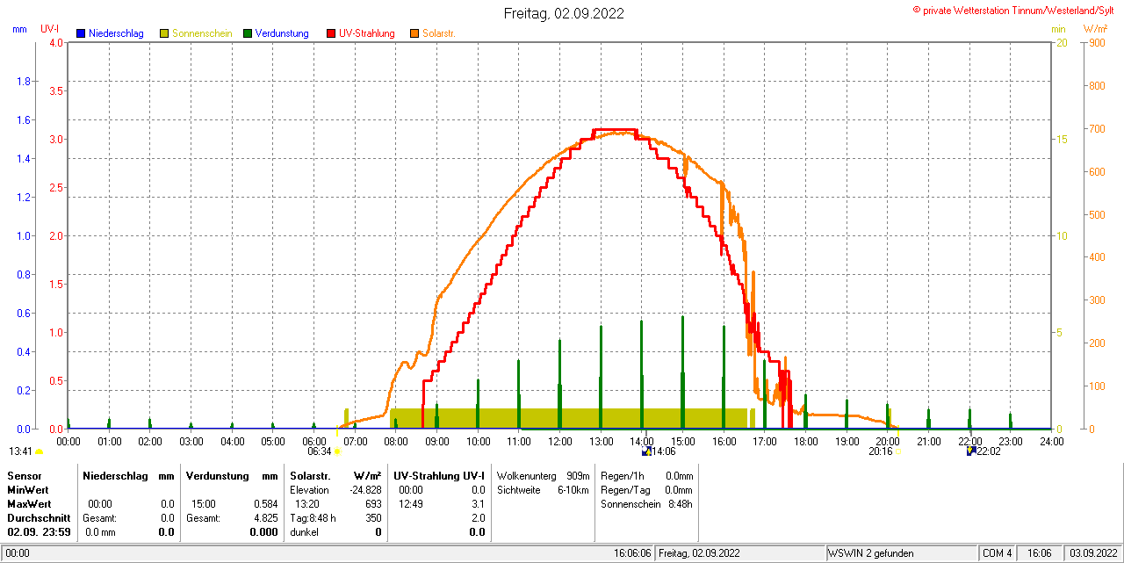This screenshot has height=563, width=1124.
Task: Click the chart title Freitag, 02.09.2022
Action: 565,13
